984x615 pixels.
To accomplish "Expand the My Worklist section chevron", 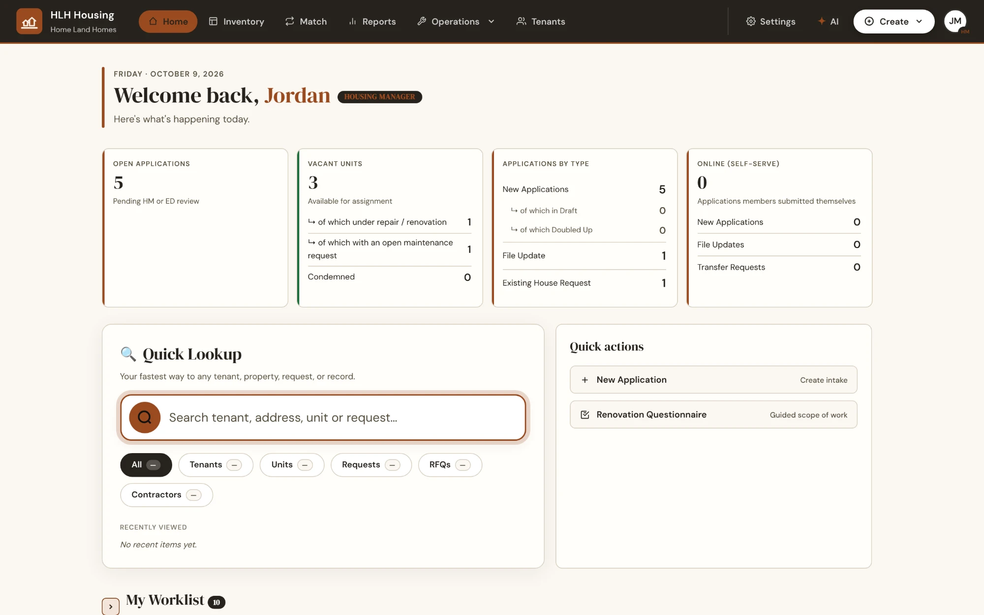I will pyautogui.click(x=111, y=607).
